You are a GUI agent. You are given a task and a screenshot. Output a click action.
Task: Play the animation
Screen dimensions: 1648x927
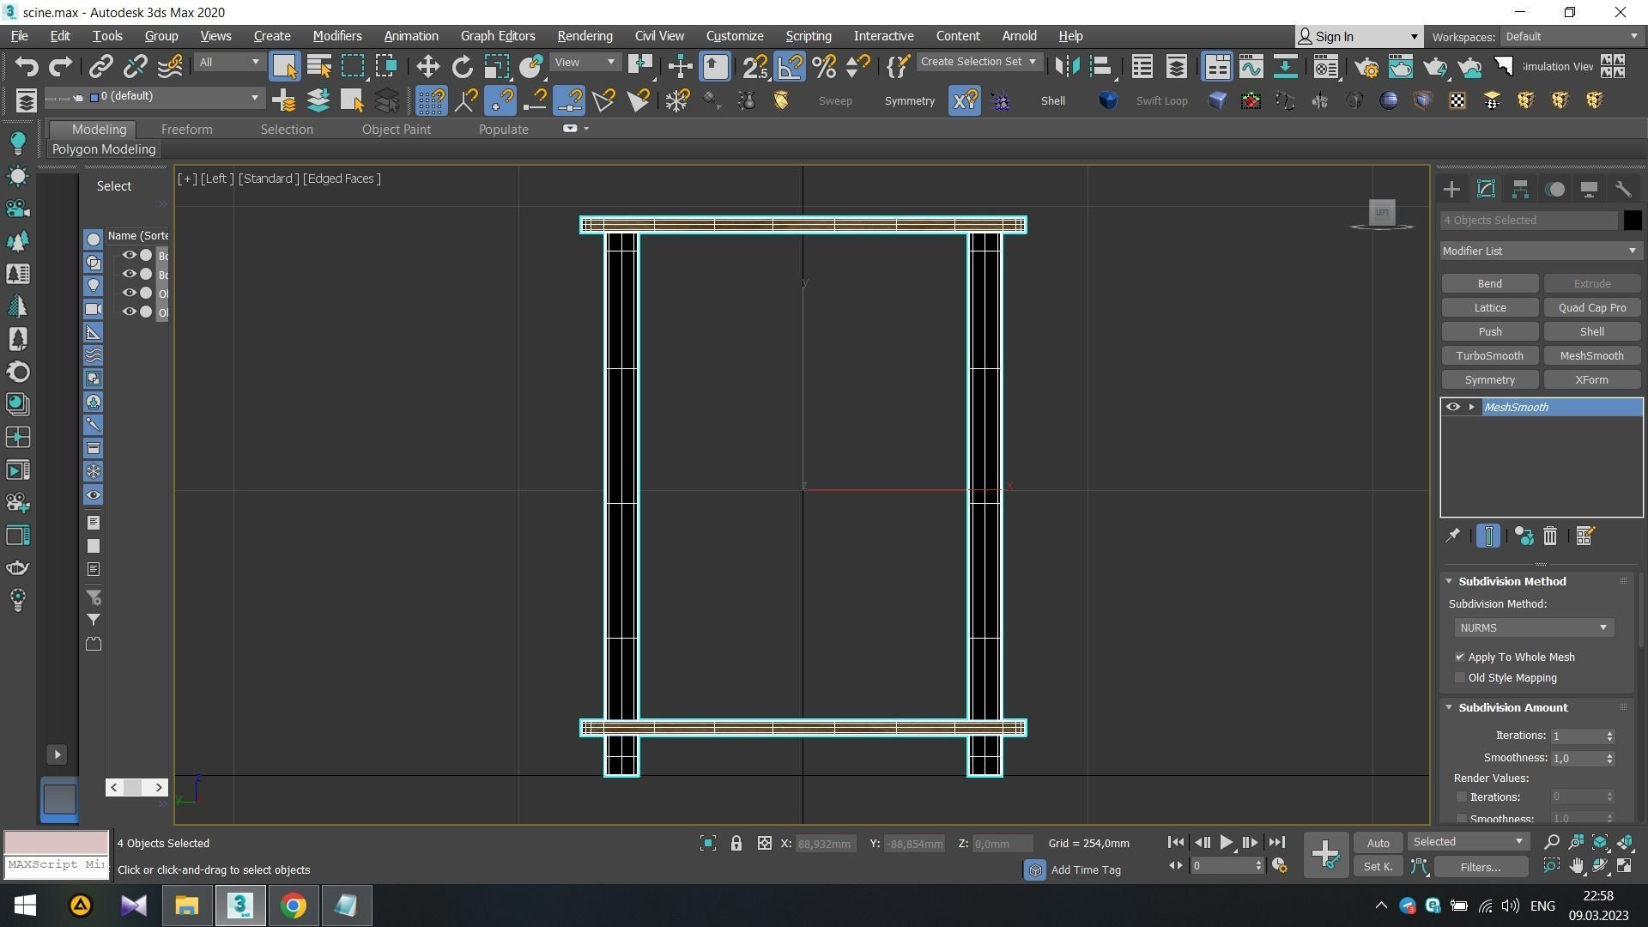1227,843
